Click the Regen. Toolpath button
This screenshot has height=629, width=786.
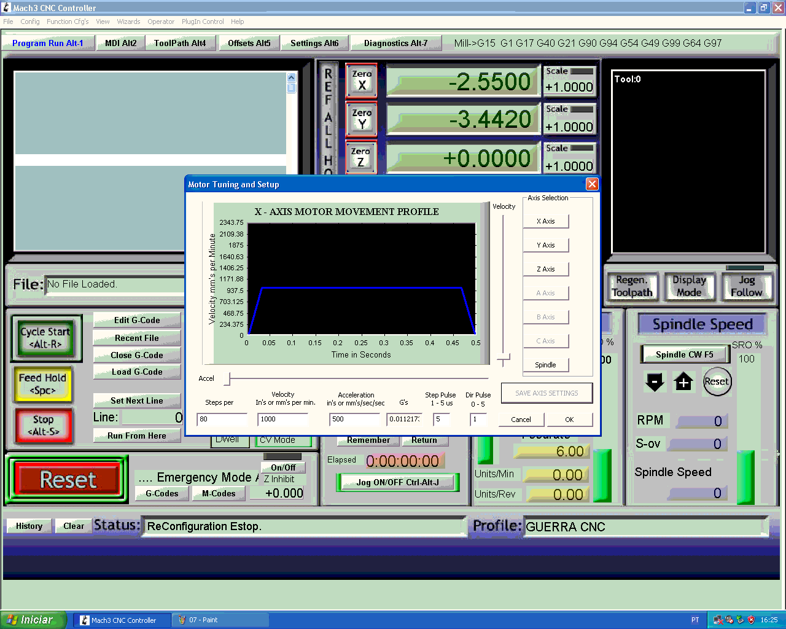click(632, 287)
